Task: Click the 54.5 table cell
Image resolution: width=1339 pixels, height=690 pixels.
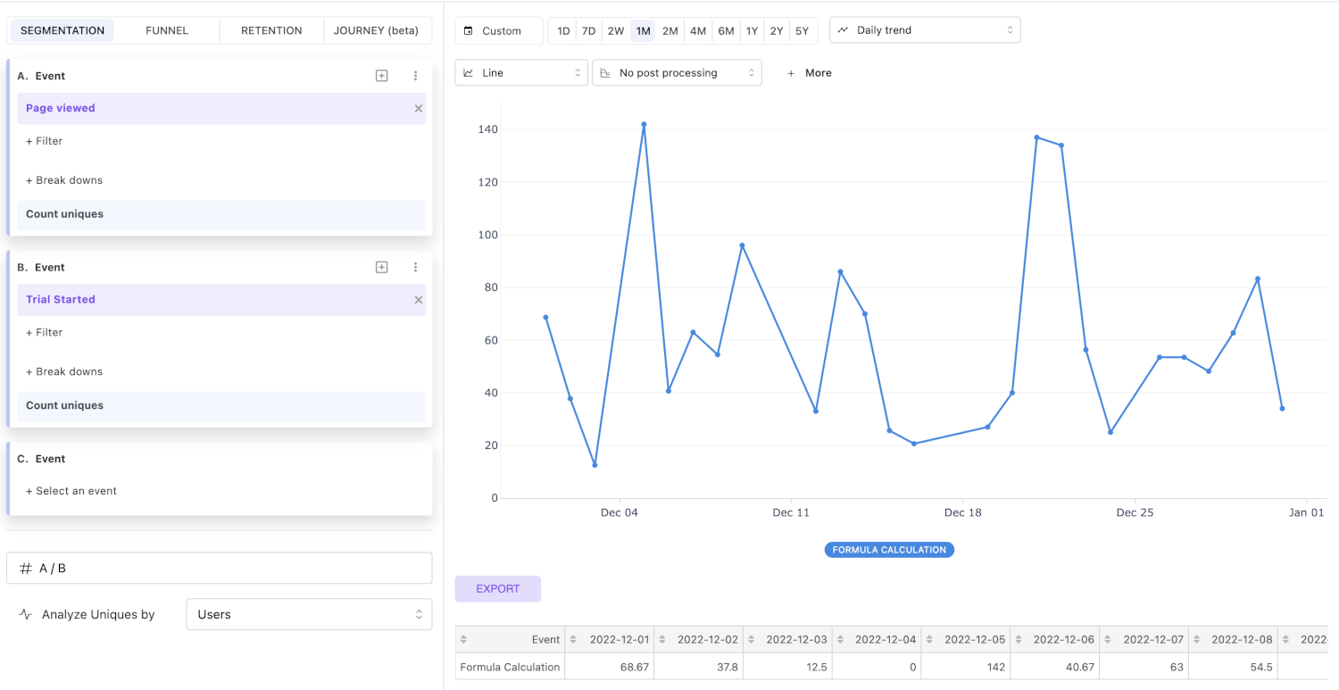Action: point(1234,667)
